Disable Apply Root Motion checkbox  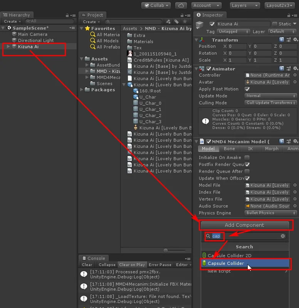tap(247, 89)
